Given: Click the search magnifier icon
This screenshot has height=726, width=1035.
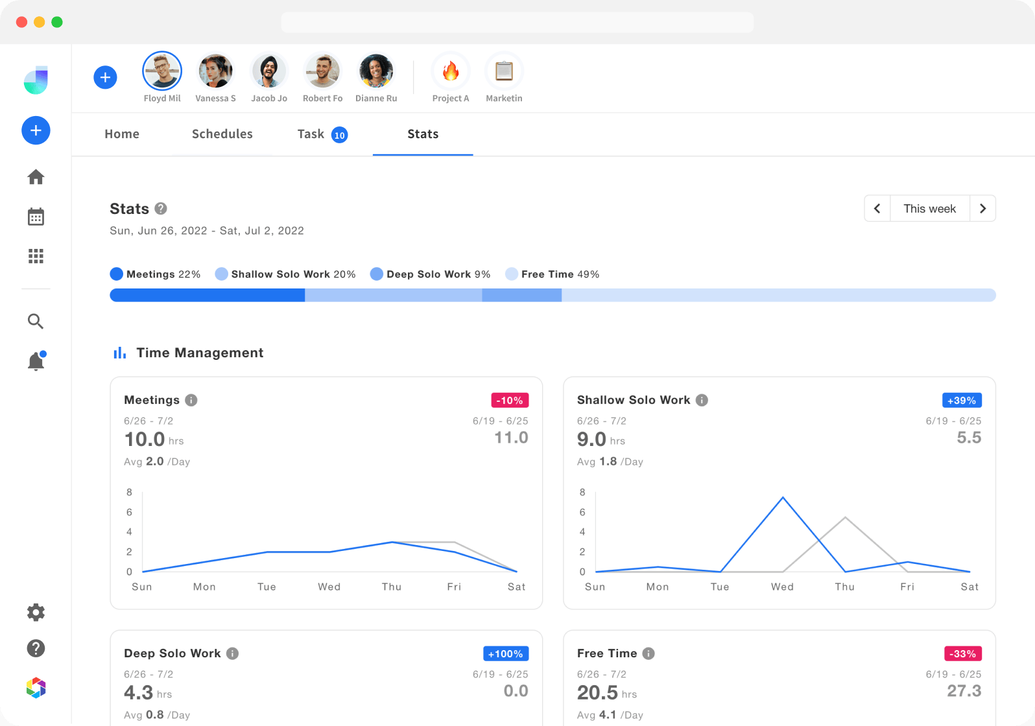Looking at the screenshot, I should pos(36,322).
